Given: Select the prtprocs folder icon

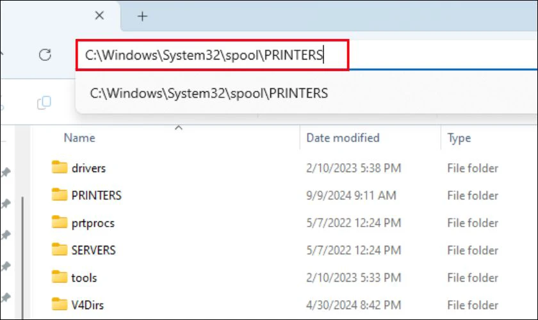Looking at the screenshot, I should coord(60,222).
